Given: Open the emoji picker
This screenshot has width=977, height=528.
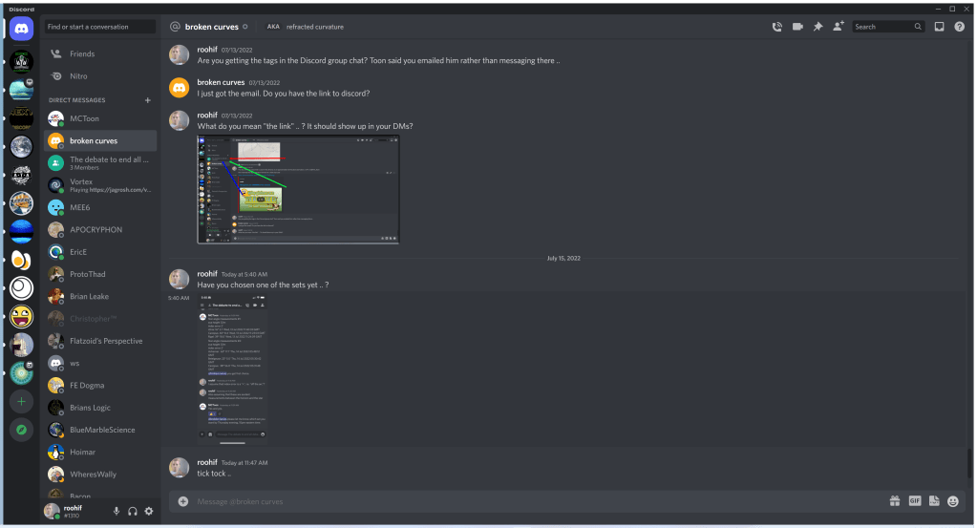Looking at the screenshot, I should click(953, 501).
